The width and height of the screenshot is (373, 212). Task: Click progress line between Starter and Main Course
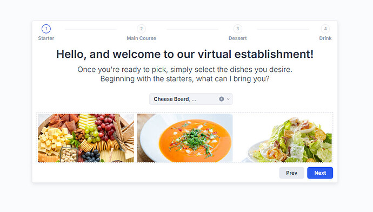pos(91,29)
